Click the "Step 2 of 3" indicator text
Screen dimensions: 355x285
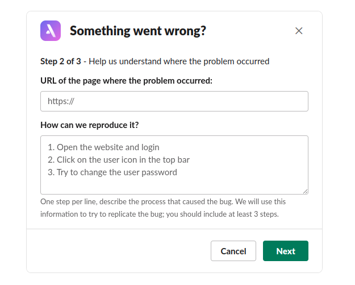(61, 61)
